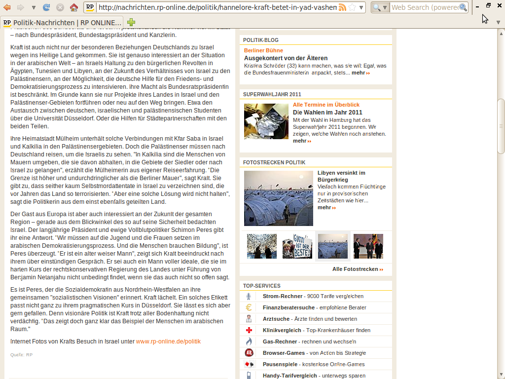Click the Klinikvergleich red cross icon
The height and width of the screenshot is (379, 505).
249,330
